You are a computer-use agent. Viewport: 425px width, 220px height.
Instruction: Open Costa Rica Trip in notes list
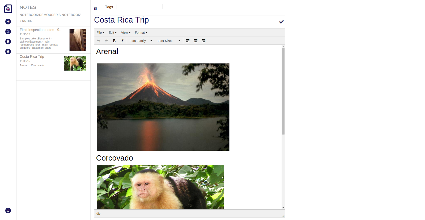point(53,67)
